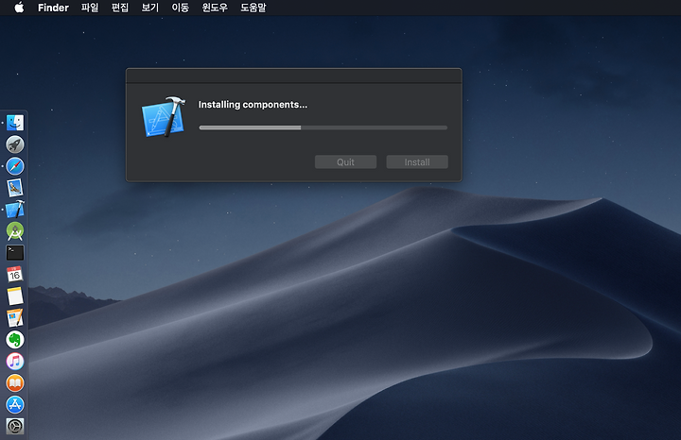This screenshot has height=440, width=681.
Task: Open the Notes icon in Dock
Action: click(x=15, y=296)
